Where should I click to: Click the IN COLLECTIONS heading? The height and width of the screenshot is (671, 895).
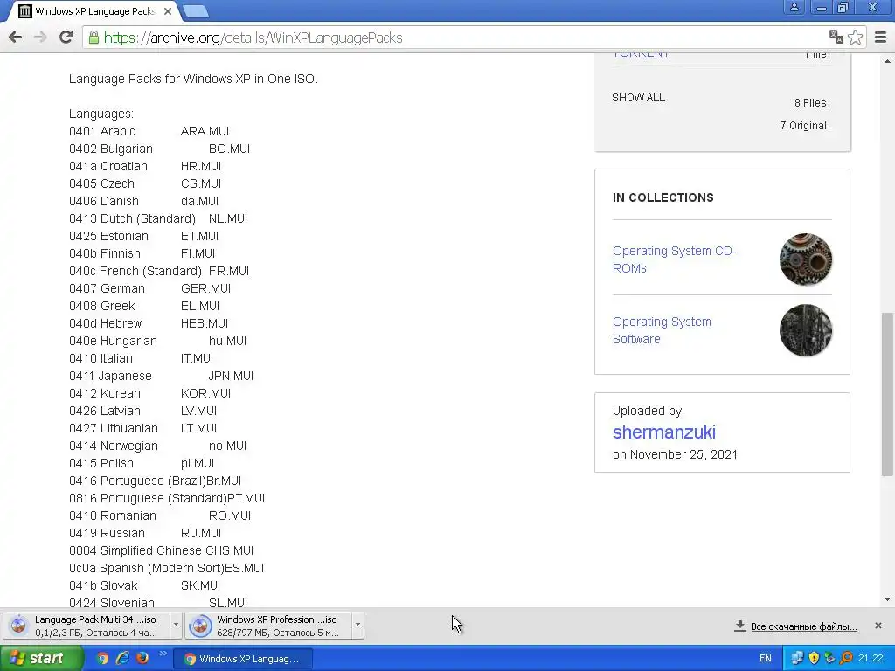(x=663, y=197)
